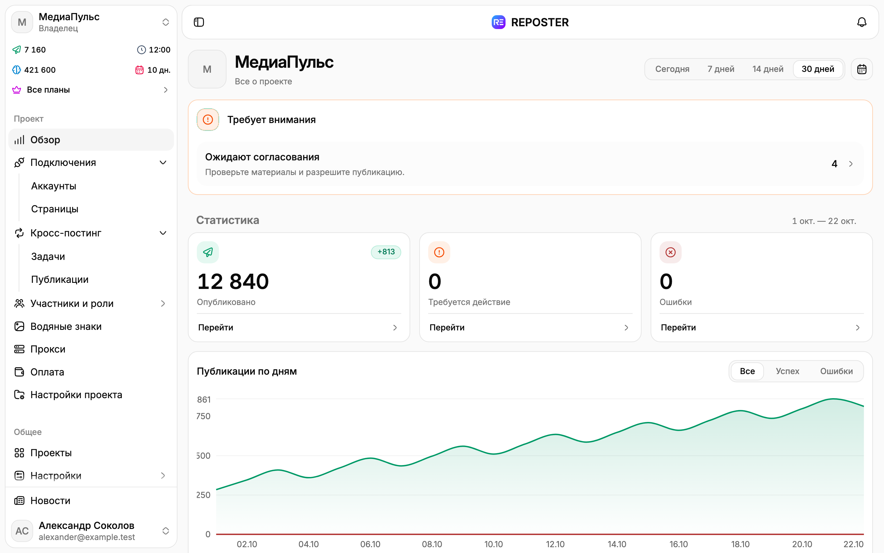This screenshot has height=553, width=884.
Task: Open notifications bell
Action: (x=861, y=22)
